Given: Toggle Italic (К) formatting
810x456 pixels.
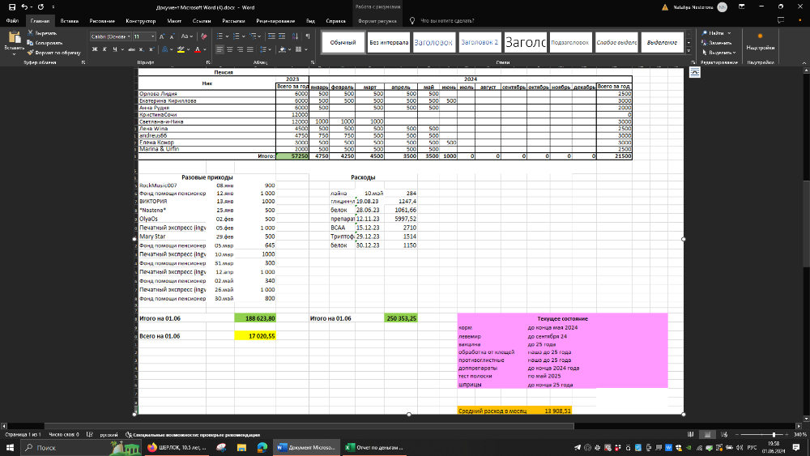Looking at the screenshot, I should click(105, 50).
